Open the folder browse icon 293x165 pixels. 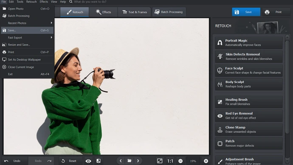[x=130, y=161]
